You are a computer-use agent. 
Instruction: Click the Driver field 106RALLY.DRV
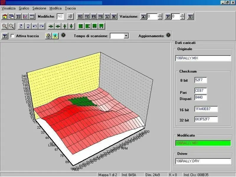(203, 161)
